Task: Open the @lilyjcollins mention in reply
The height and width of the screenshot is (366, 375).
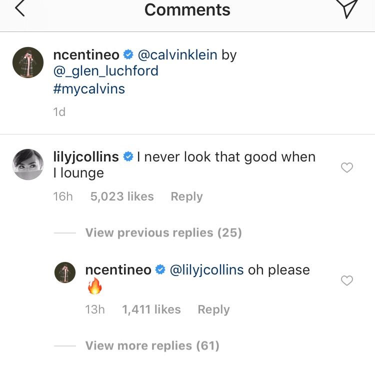Action: [206, 269]
